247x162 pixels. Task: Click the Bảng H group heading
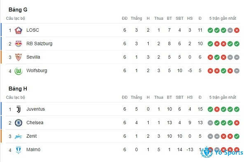click(18, 88)
